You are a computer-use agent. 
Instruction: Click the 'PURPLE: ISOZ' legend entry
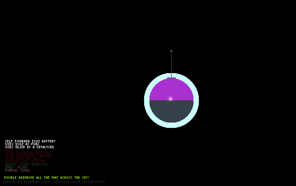pos(17,170)
